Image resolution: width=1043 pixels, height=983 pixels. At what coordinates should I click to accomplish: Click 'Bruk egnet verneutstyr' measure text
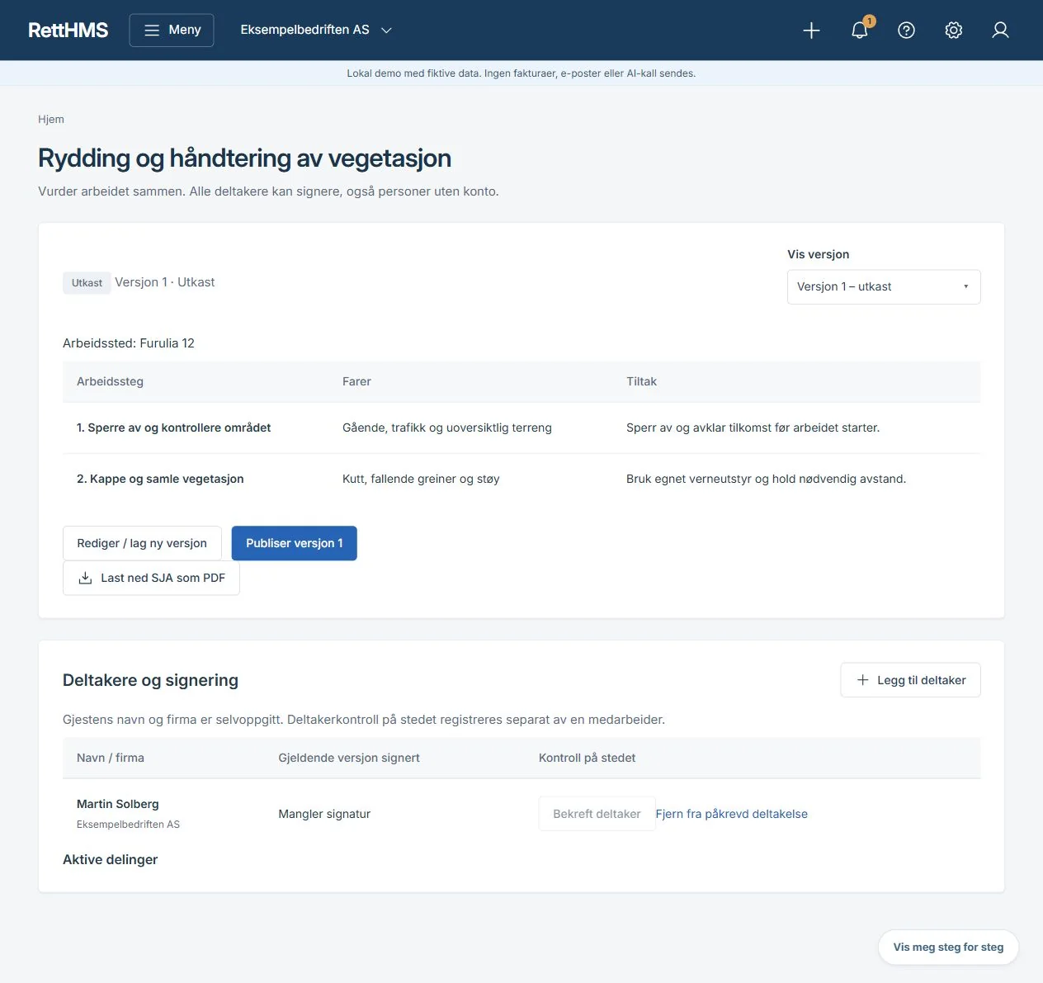point(766,479)
